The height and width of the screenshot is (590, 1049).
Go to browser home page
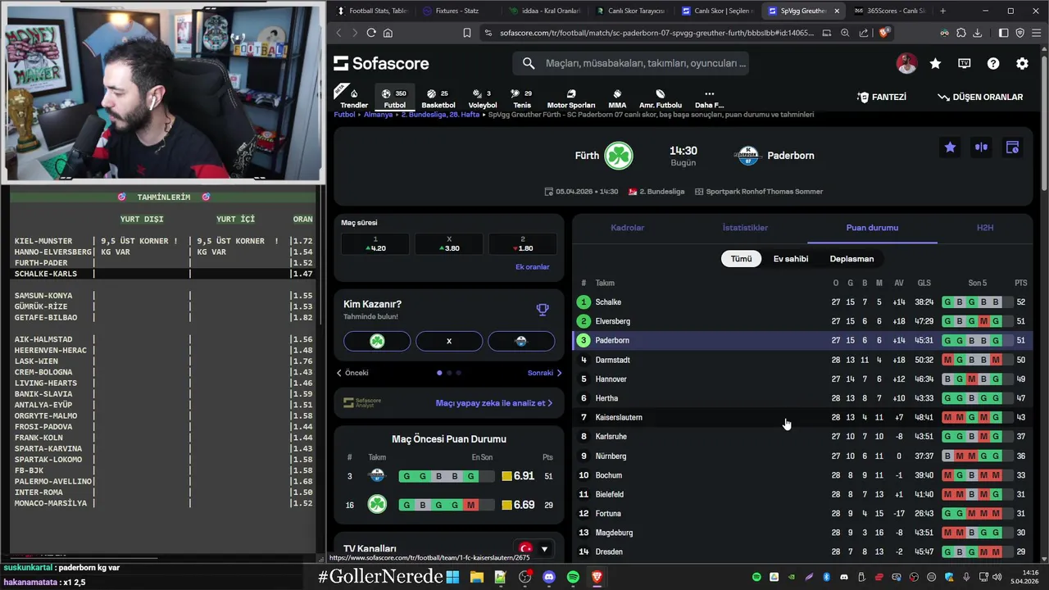pyautogui.click(x=388, y=33)
